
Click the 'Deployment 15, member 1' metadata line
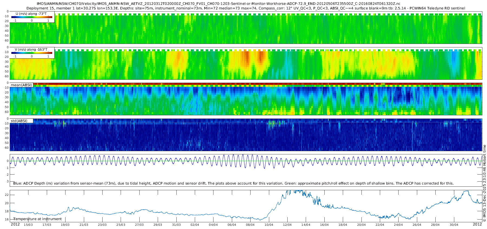pos(246,8)
